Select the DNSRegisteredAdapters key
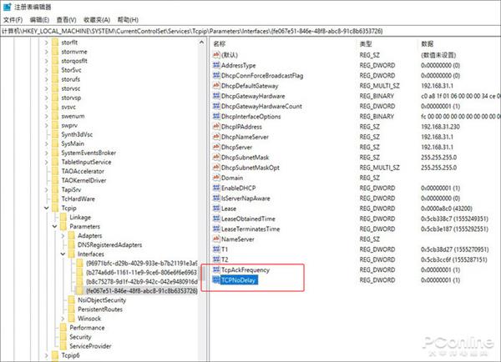The image size is (501, 362). point(110,245)
